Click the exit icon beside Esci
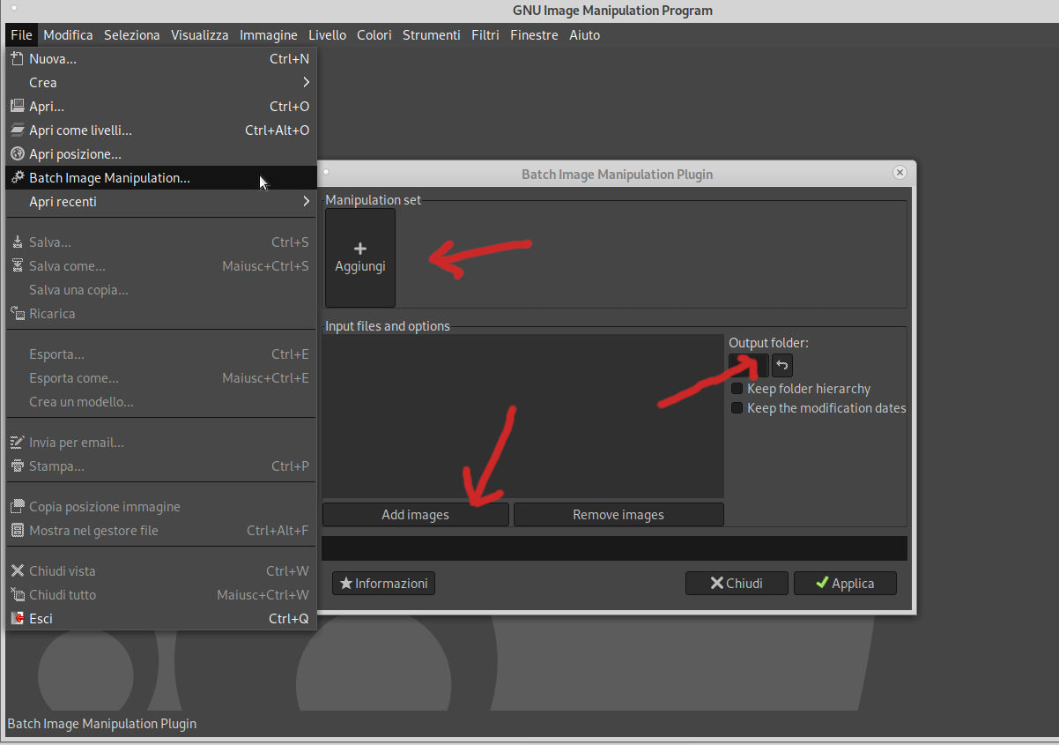1059x745 pixels. 17,619
